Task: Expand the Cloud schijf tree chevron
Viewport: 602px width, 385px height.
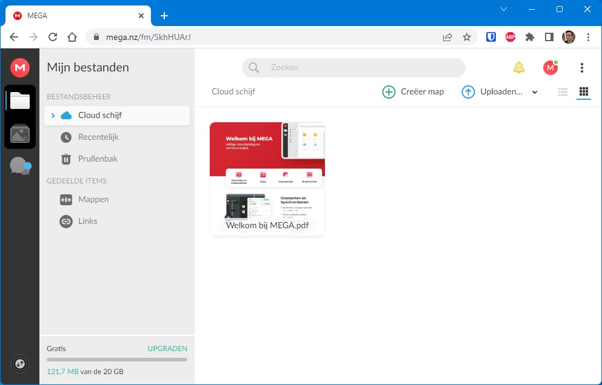Action: point(53,116)
